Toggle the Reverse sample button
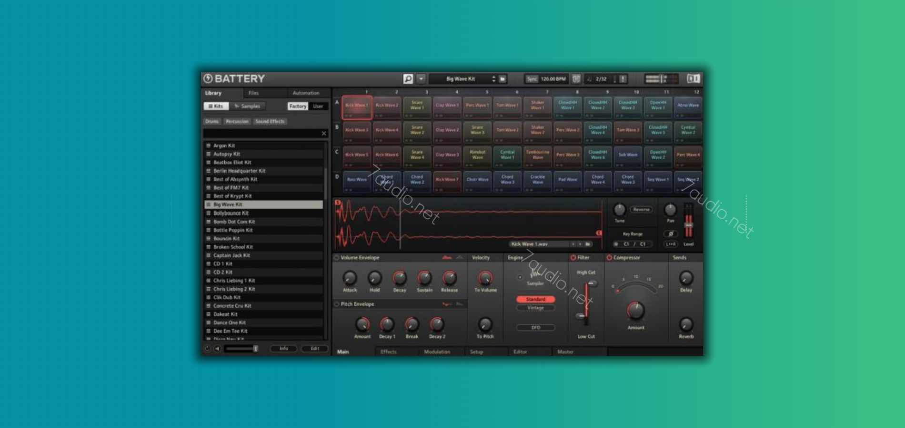This screenshot has height=428, width=905. [641, 209]
